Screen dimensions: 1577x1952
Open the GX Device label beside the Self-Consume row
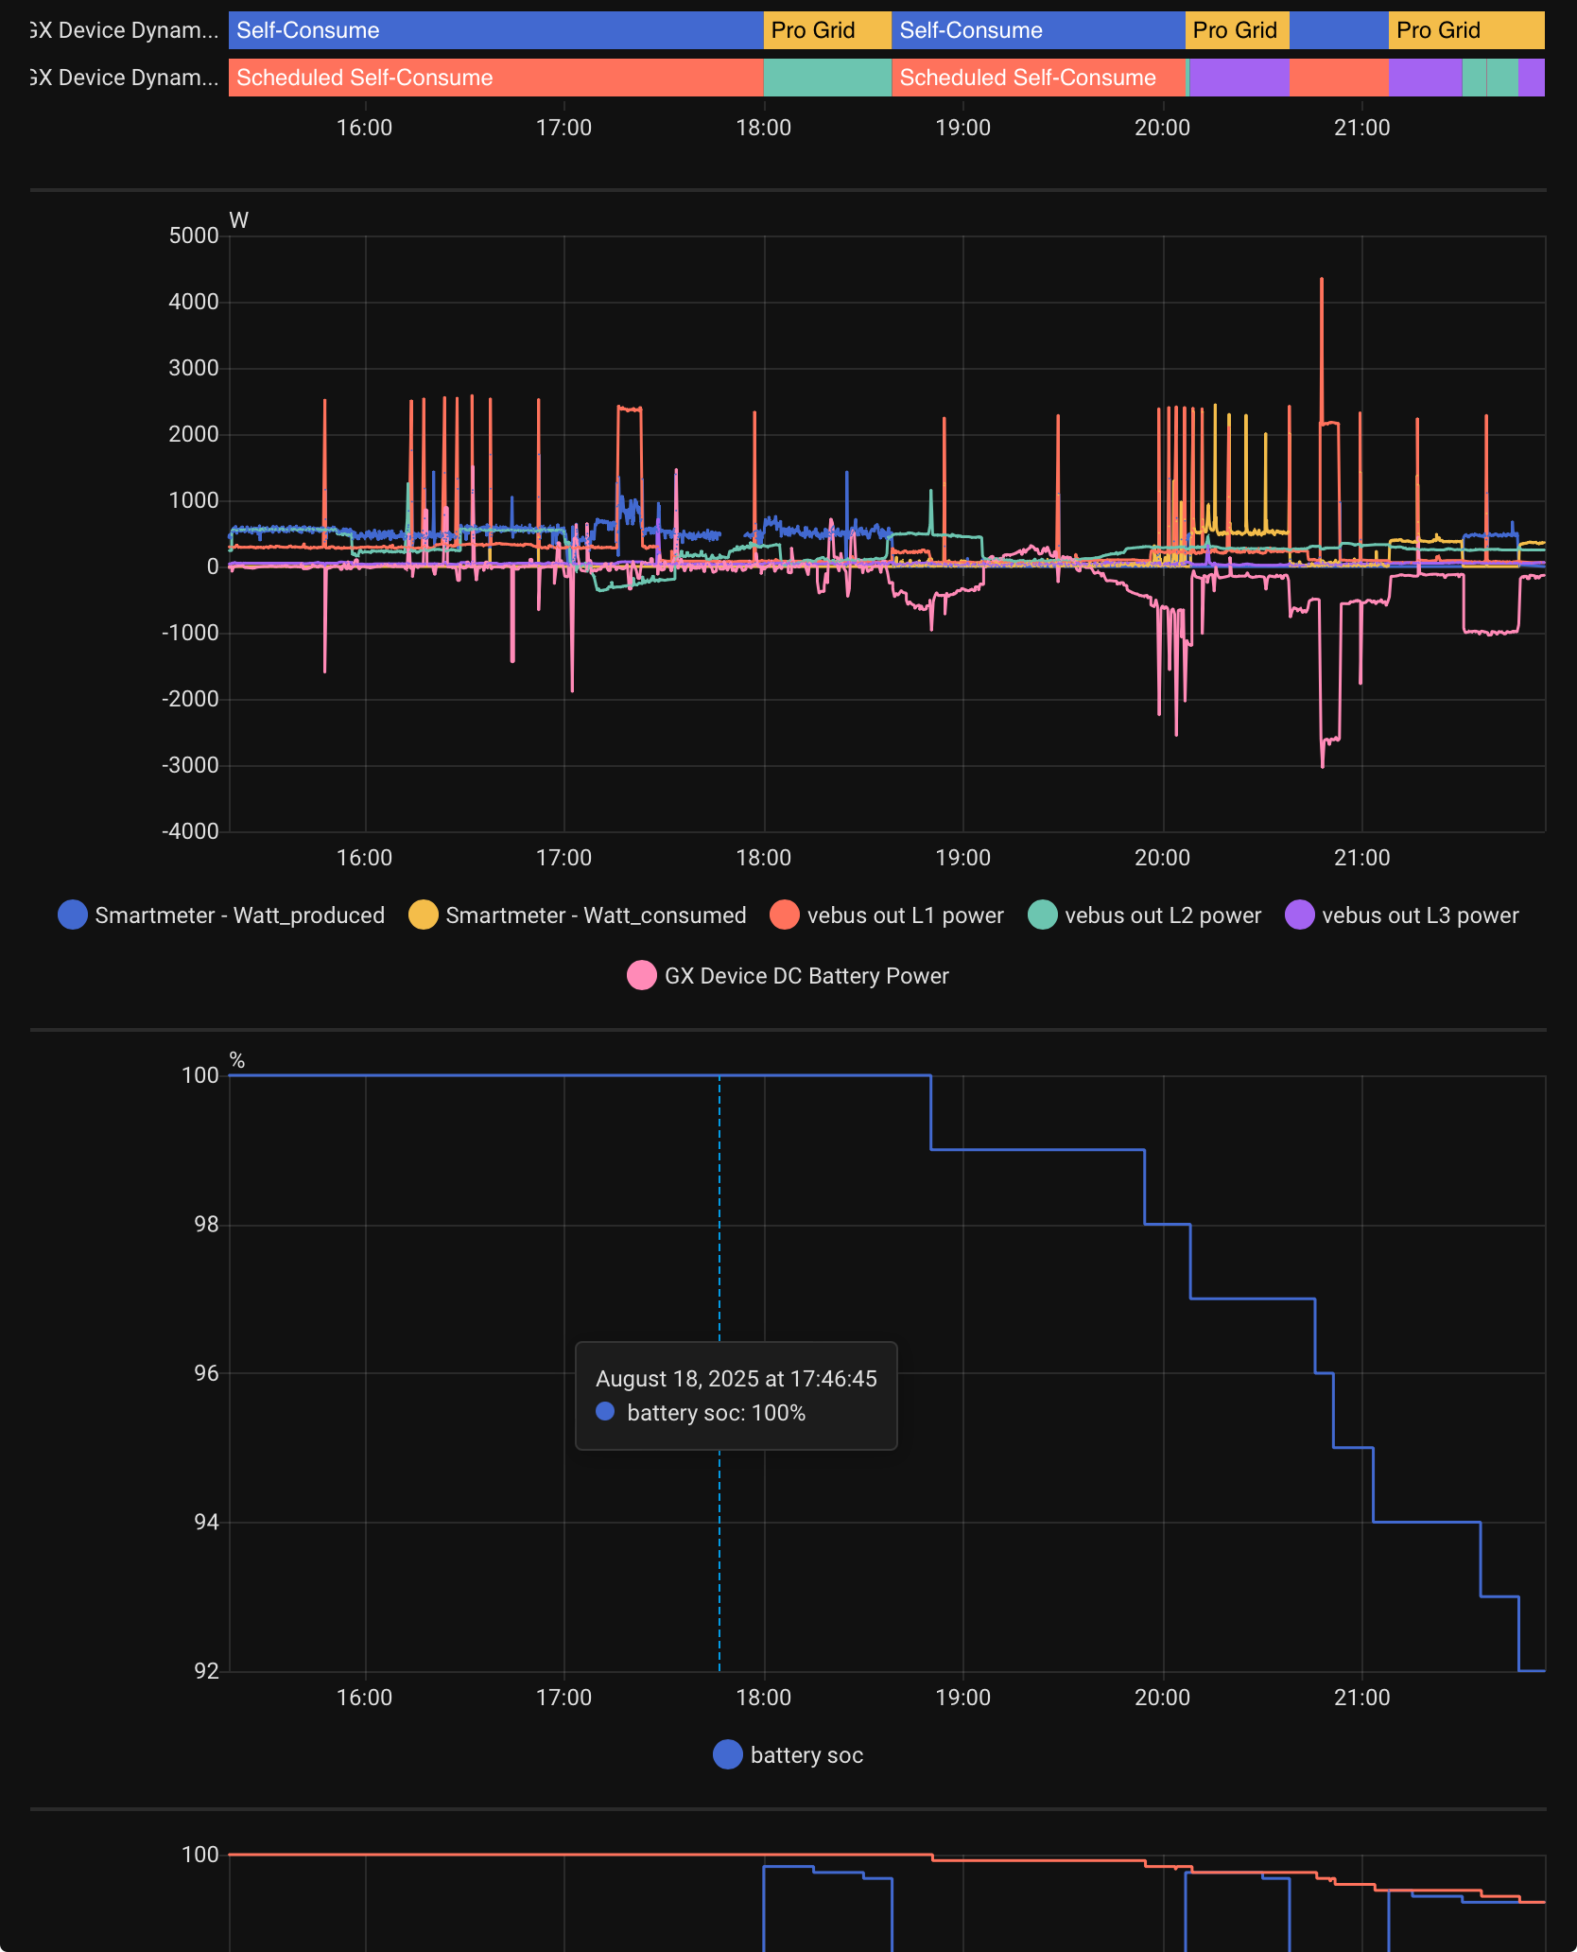coord(125,30)
